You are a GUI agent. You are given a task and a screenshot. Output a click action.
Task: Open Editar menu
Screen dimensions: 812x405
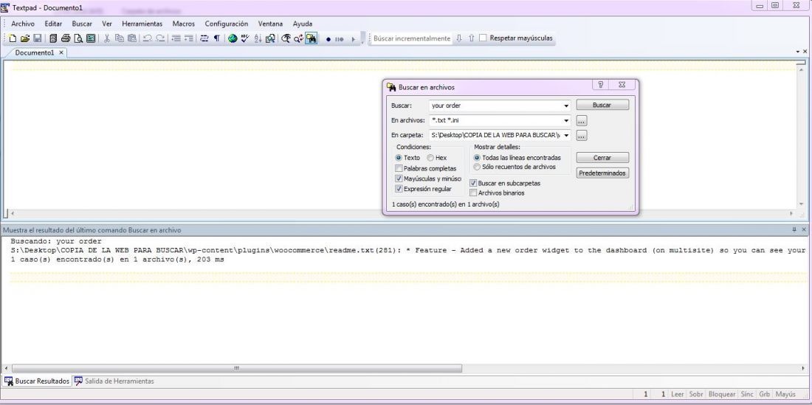(53, 24)
